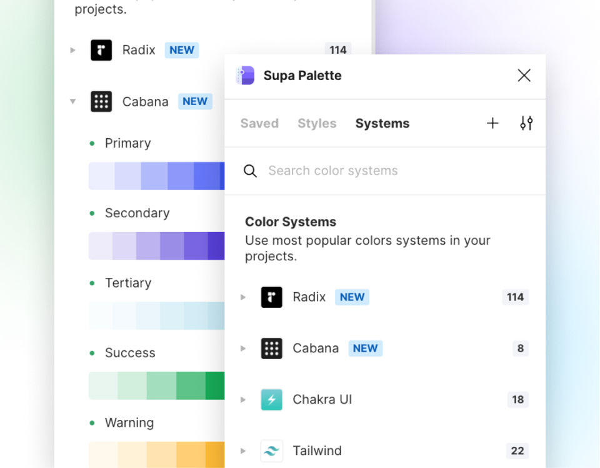Click the Primary palette label
This screenshot has height=468, width=600.
127,143
